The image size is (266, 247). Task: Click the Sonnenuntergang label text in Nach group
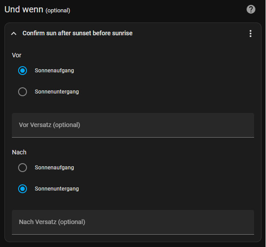click(x=57, y=189)
